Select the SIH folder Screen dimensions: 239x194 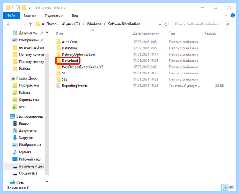pos(65,73)
